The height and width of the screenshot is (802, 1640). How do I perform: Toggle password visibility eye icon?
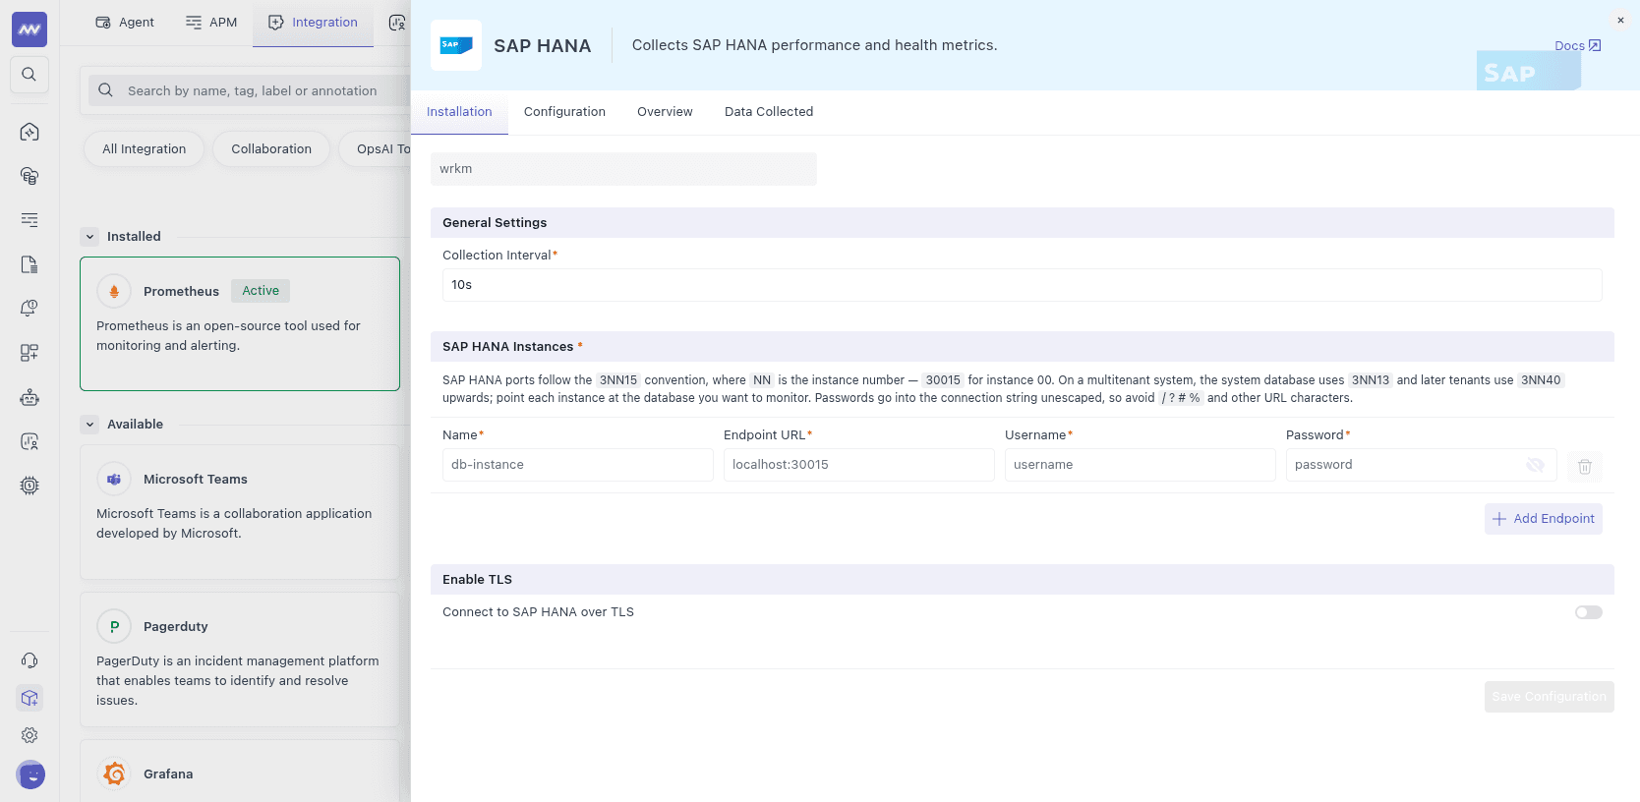coord(1535,465)
